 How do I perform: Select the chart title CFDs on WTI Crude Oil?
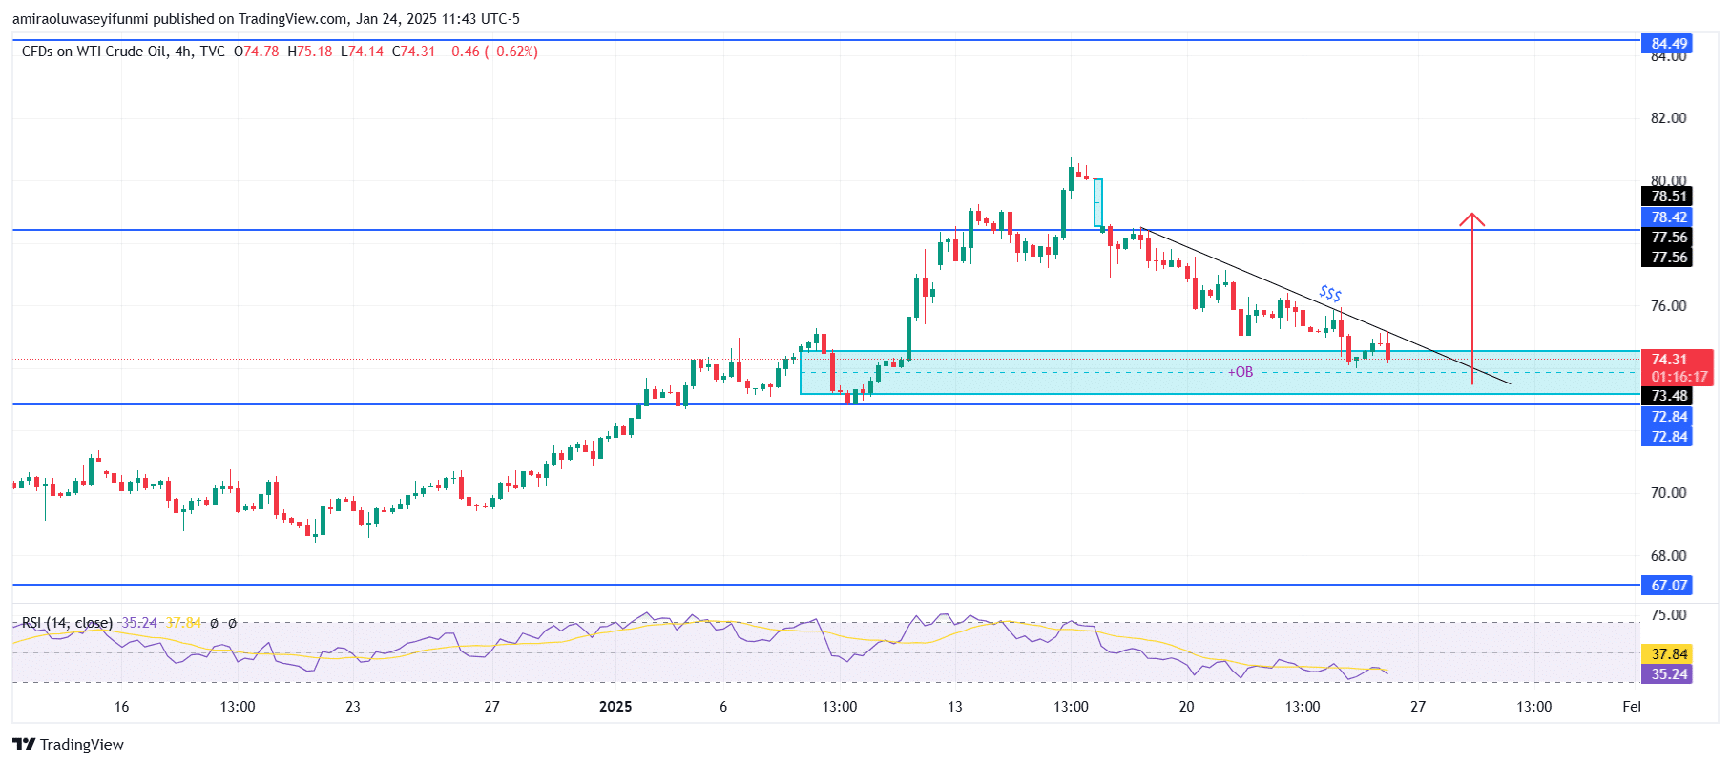94,52
